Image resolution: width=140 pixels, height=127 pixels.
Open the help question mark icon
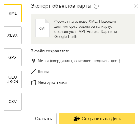click(x=96, y=6)
